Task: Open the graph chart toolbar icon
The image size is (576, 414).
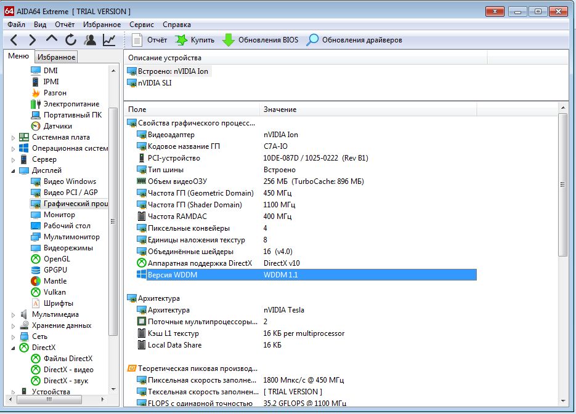Action: [x=109, y=39]
